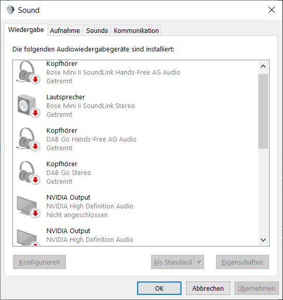Screen dimensions: 283x300
Task: Click the Konfigurieren button
Action: point(39,262)
